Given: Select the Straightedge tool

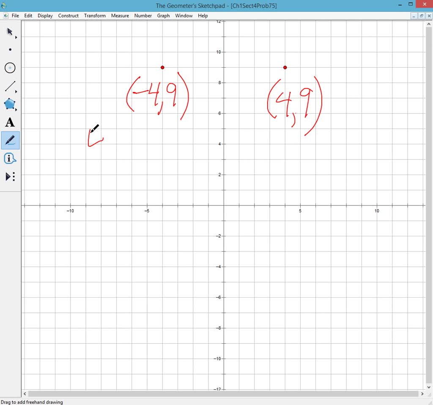Looking at the screenshot, I should [9, 86].
